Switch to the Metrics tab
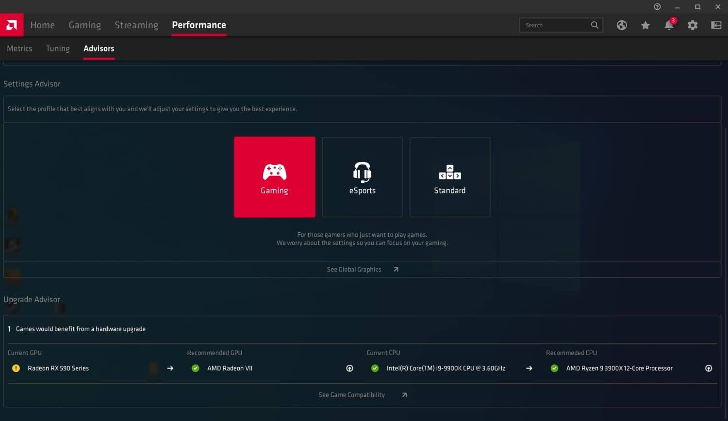The width and height of the screenshot is (728, 421). click(x=19, y=48)
